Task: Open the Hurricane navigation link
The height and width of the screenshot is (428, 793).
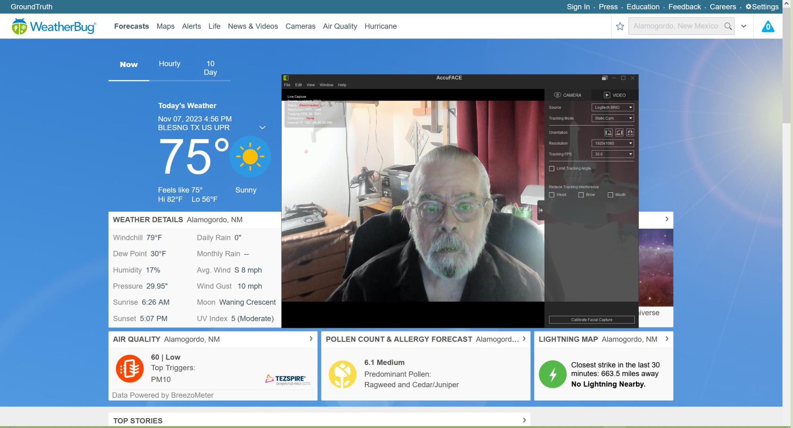Action: pyautogui.click(x=381, y=26)
